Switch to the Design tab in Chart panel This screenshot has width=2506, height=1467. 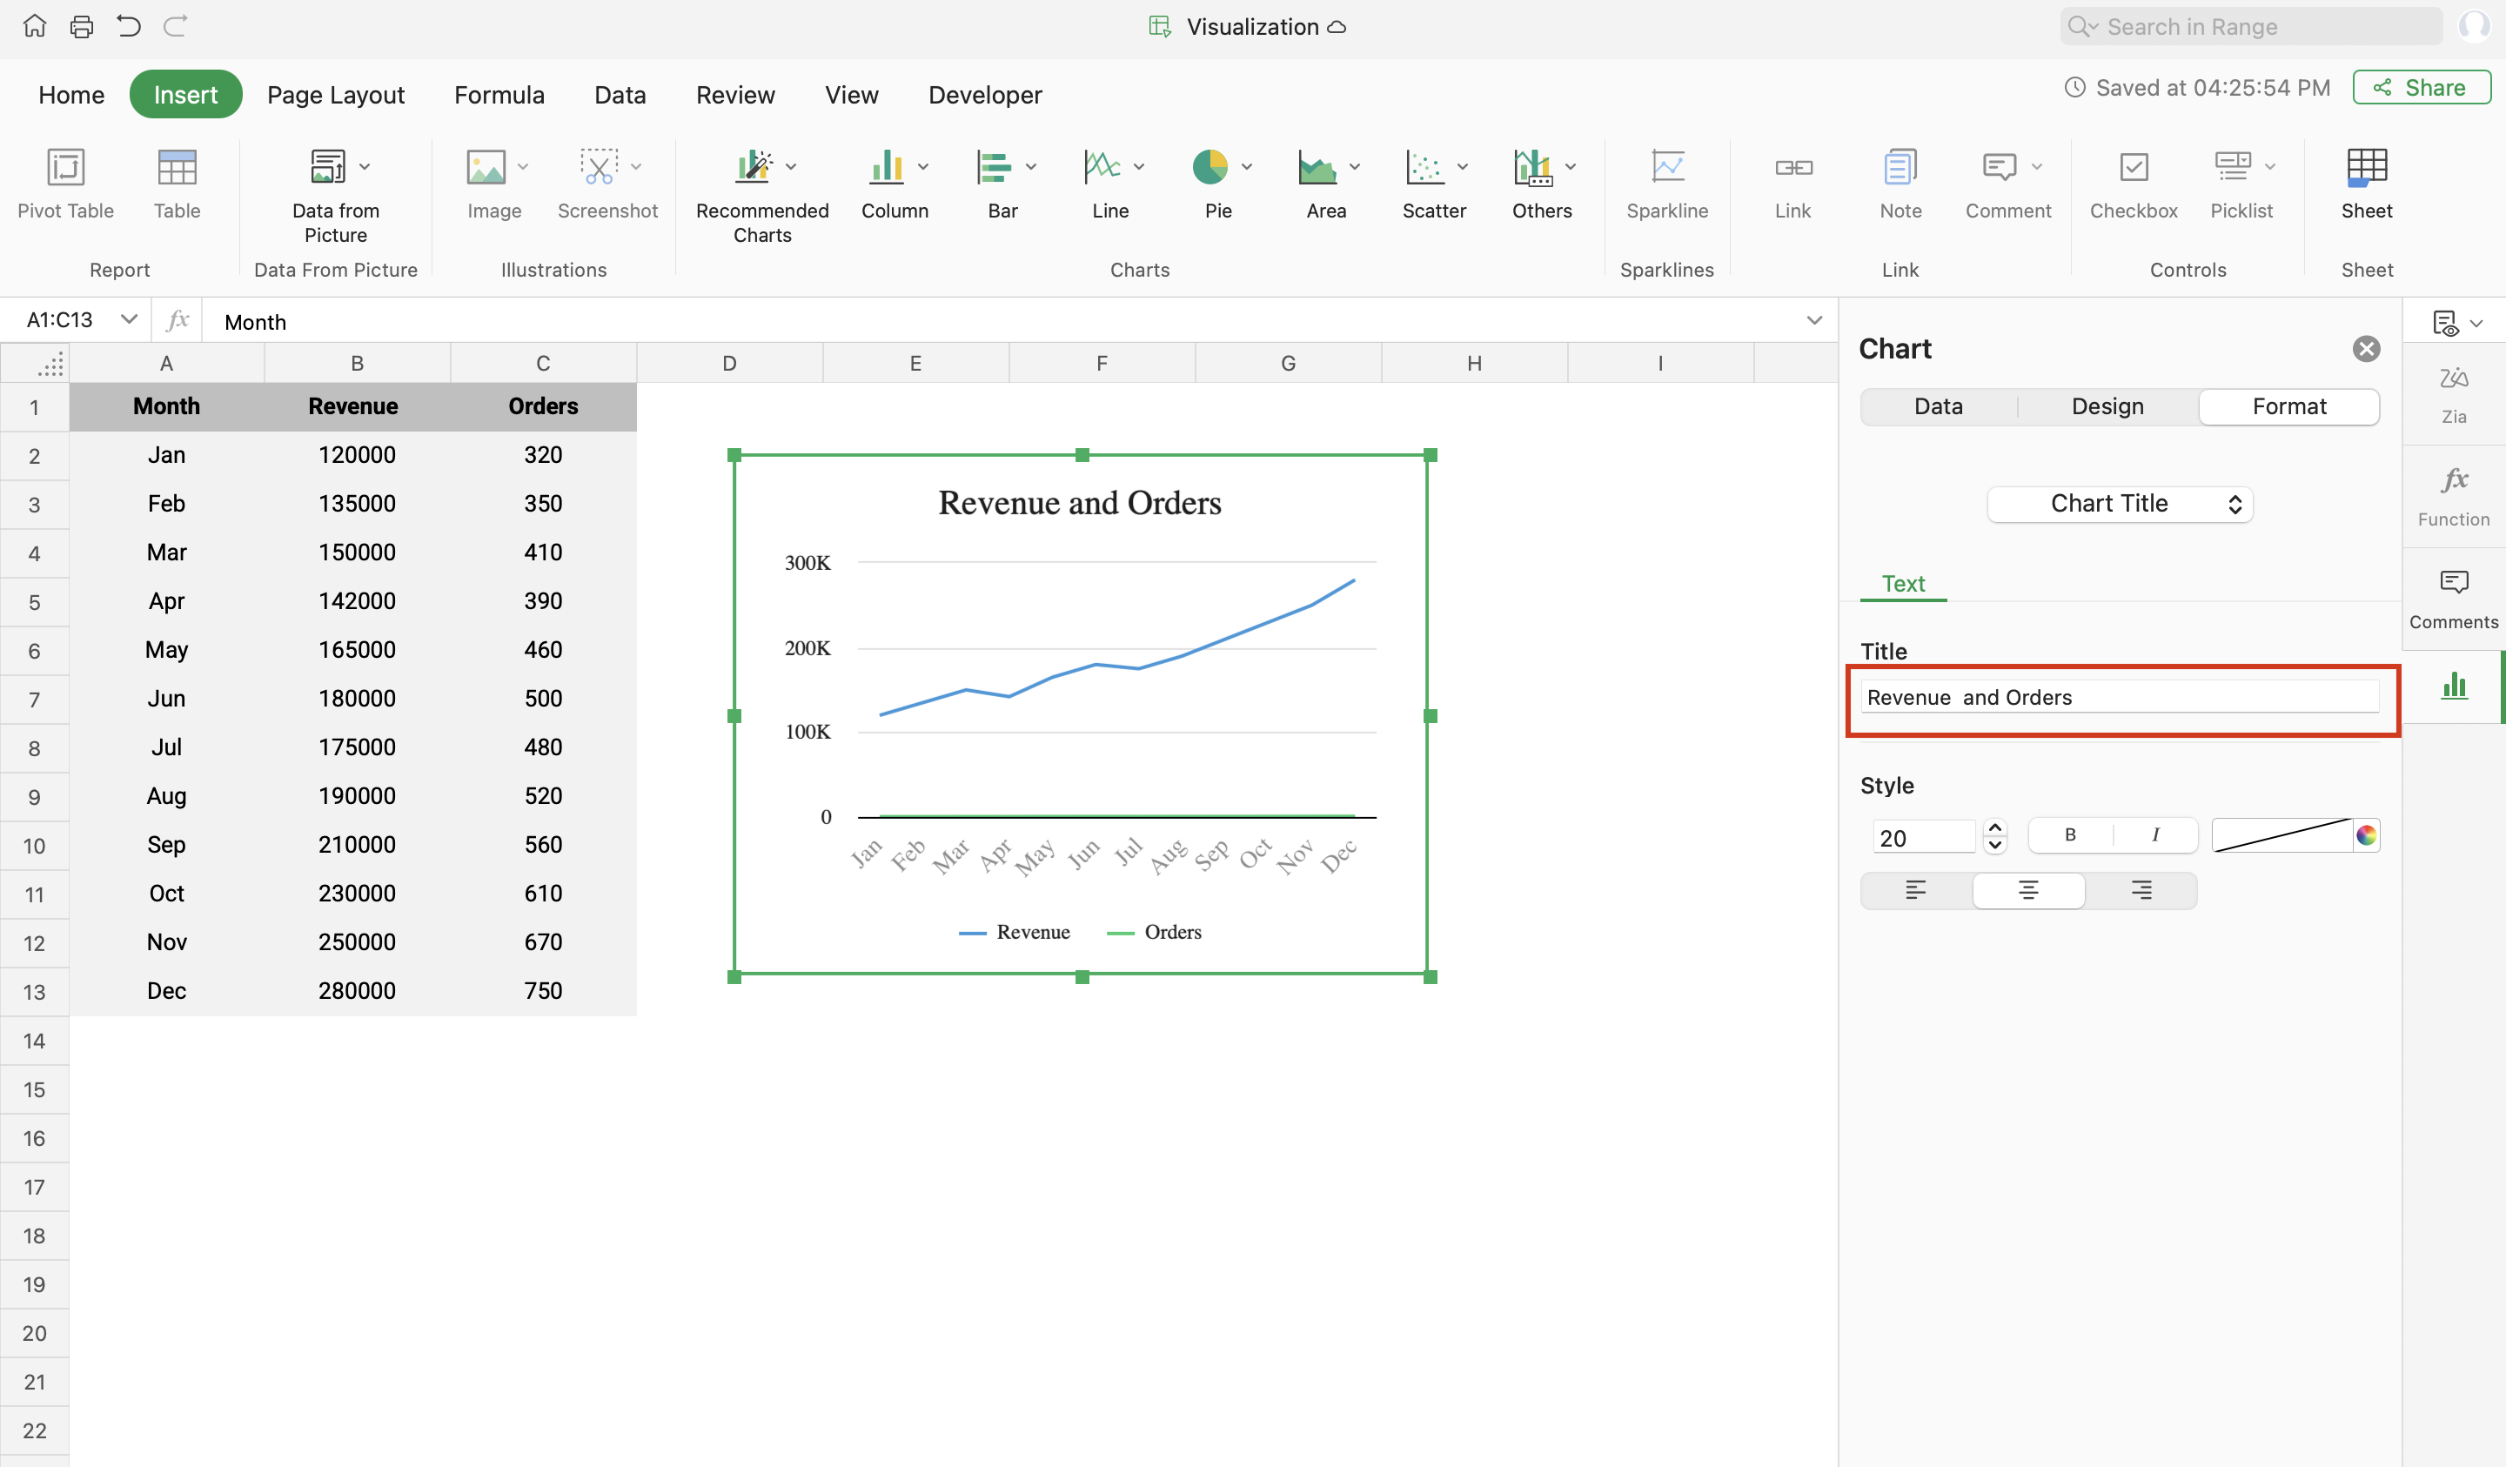2107,407
